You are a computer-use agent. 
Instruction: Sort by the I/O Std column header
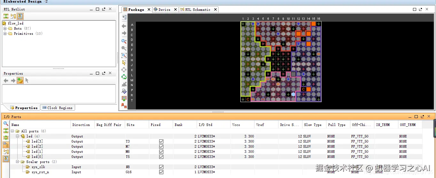tap(214, 125)
